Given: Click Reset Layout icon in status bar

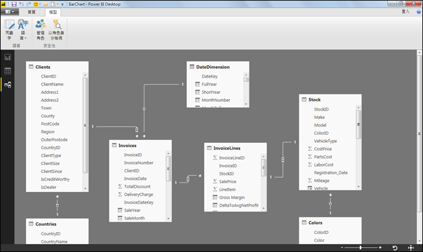Looking at the screenshot, I should (395, 248).
